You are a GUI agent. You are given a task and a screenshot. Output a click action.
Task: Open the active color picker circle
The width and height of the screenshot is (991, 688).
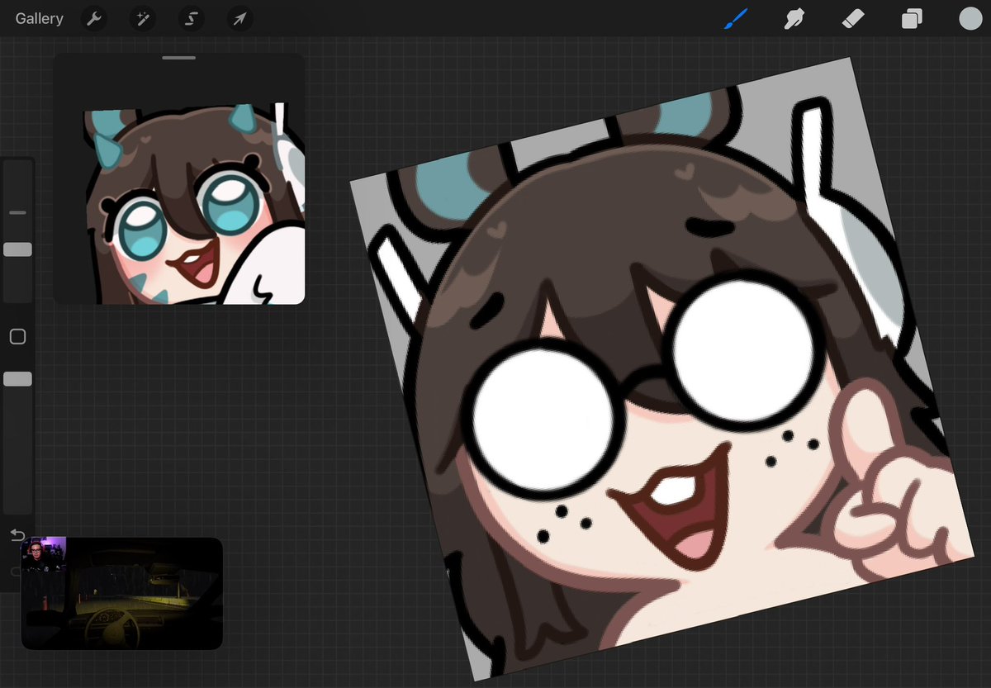click(970, 18)
